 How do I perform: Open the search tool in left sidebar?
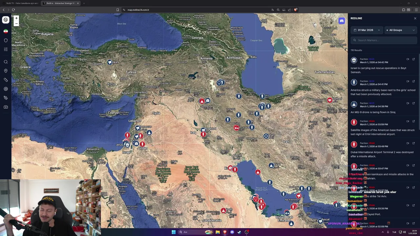point(6,62)
